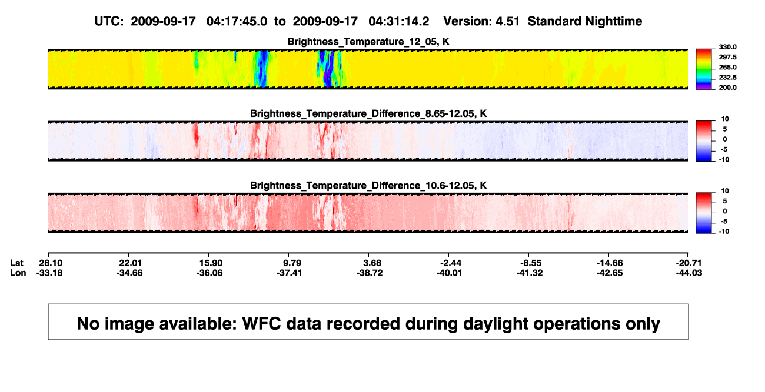
Task: Click the Brightness_Temperature_12_05 plot title
Action: click(368, 42)
